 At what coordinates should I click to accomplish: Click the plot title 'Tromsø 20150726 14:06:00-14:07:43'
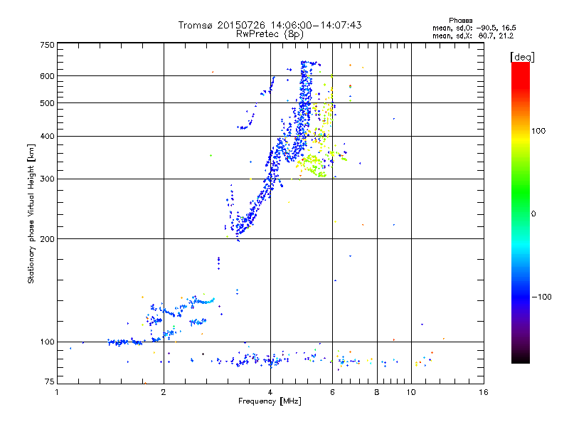coord(270,25)
